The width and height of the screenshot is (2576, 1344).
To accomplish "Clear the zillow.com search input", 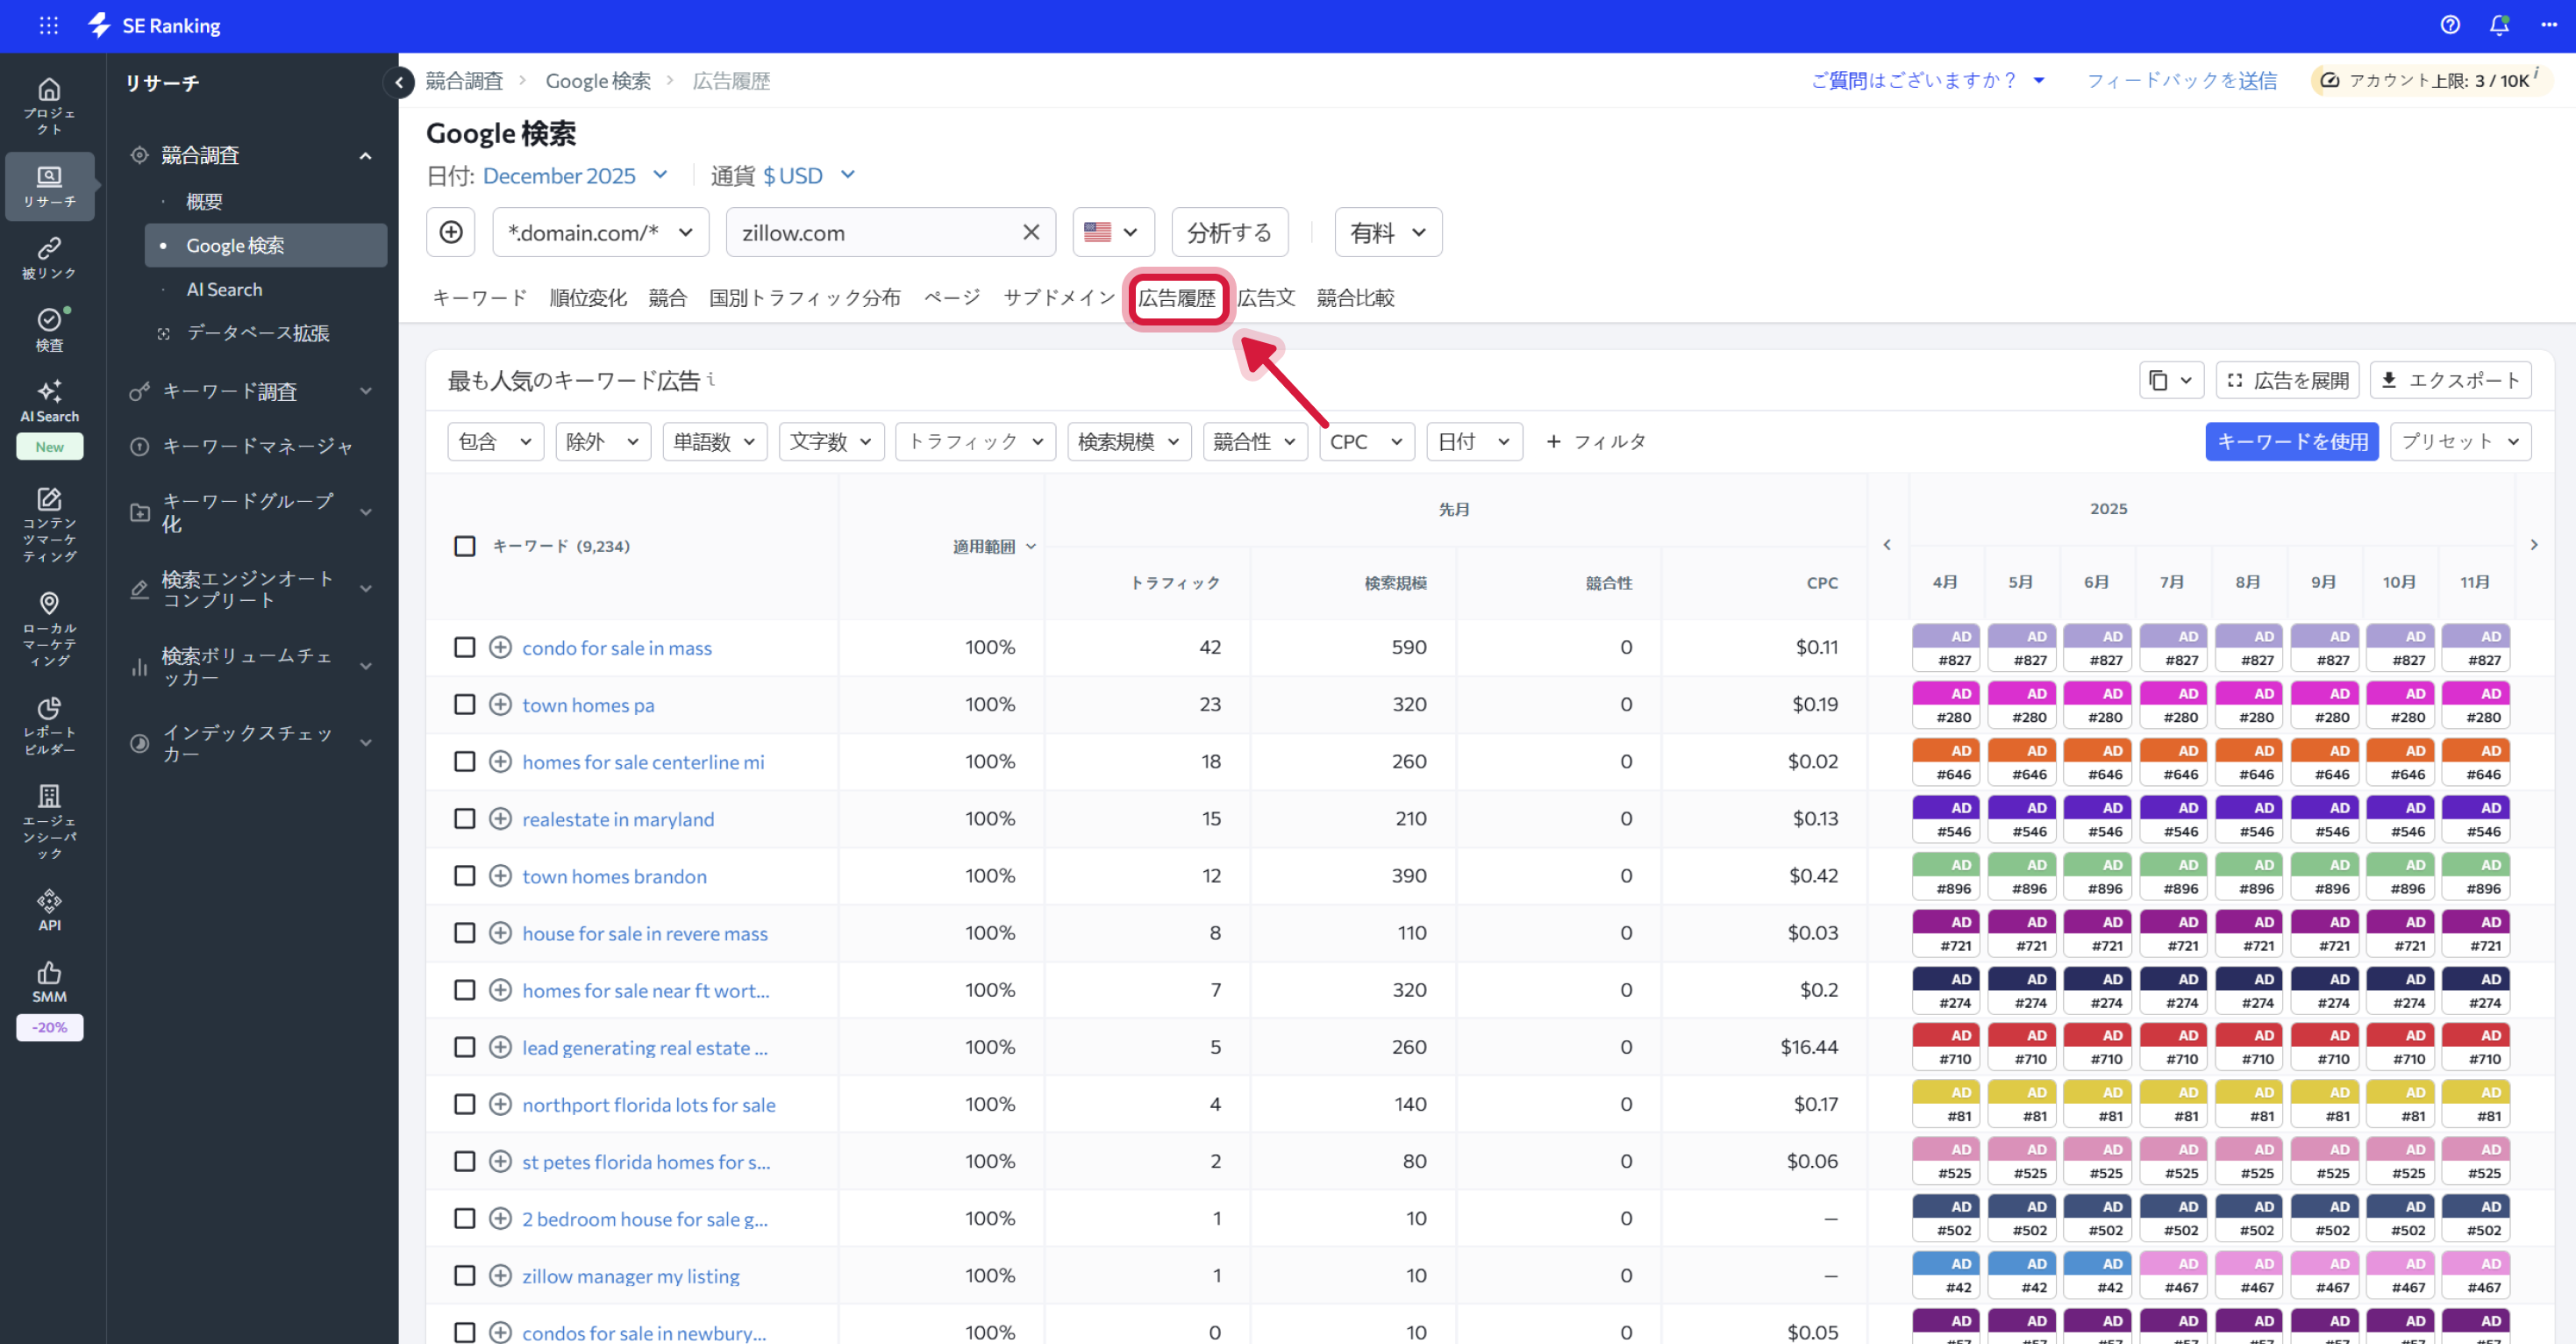I will pyautogui.click(x=1031, y=232).
